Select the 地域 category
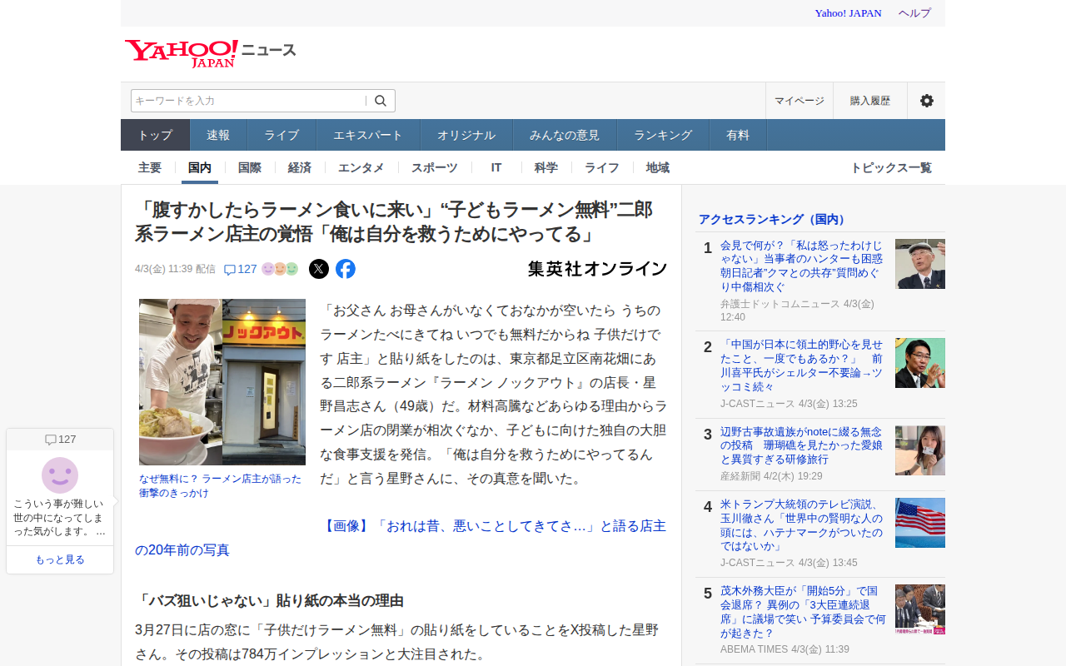The height and width of the screenshot is (666, 1066). pyautogui.click(x=658, y=167)
